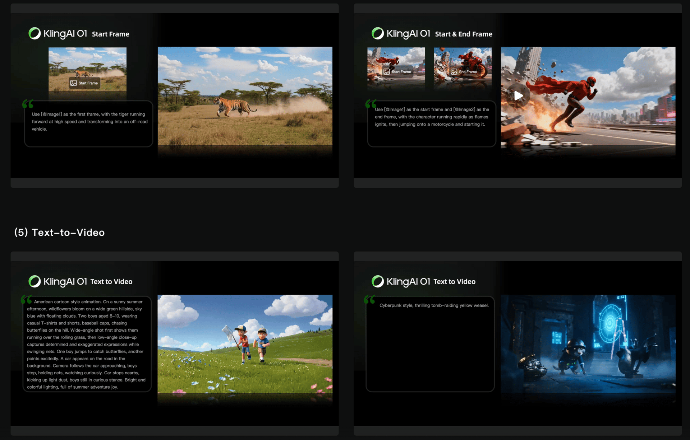
Task: Click the cyberpunk weasel video preview
Action: click(x=588, y=345)
